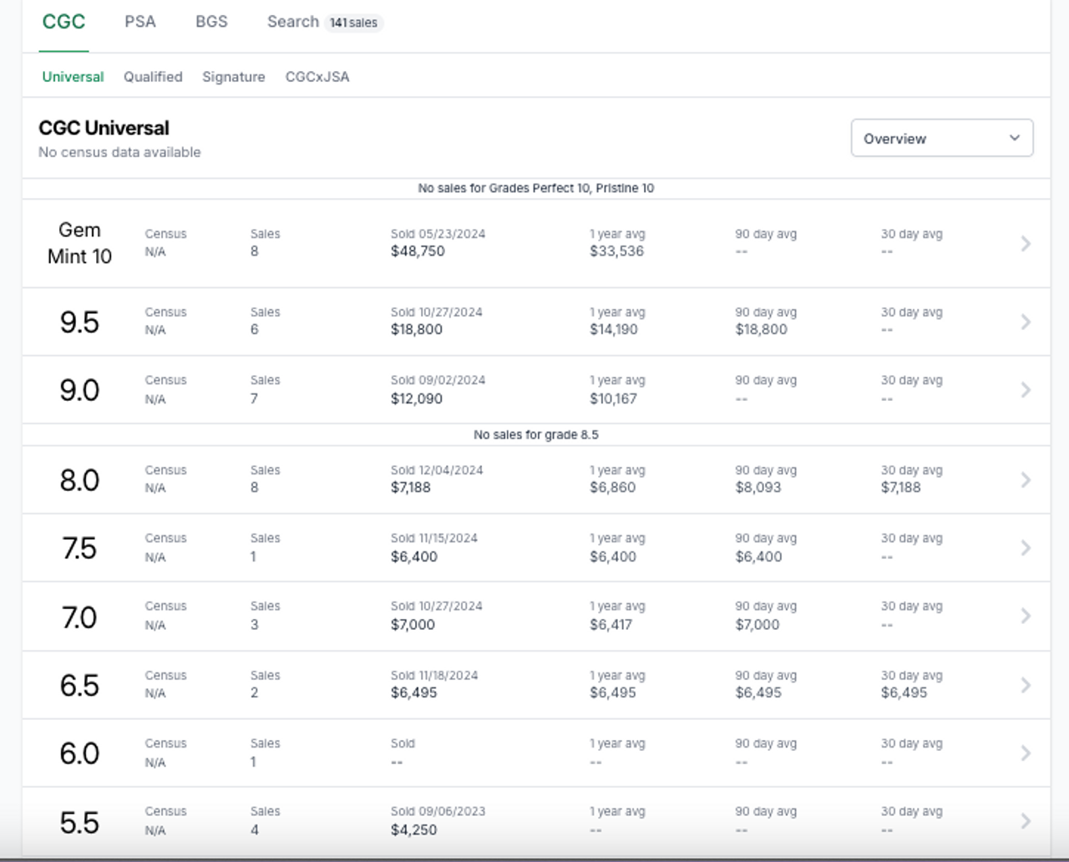The image size is (1069, 862).
Task: Click the $18,800 sold price on 10/27/2024
Action: [x=417, y=329]
